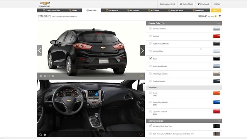Check the Red Hot checkbox

pyautogui.click(x=151, y=36)
